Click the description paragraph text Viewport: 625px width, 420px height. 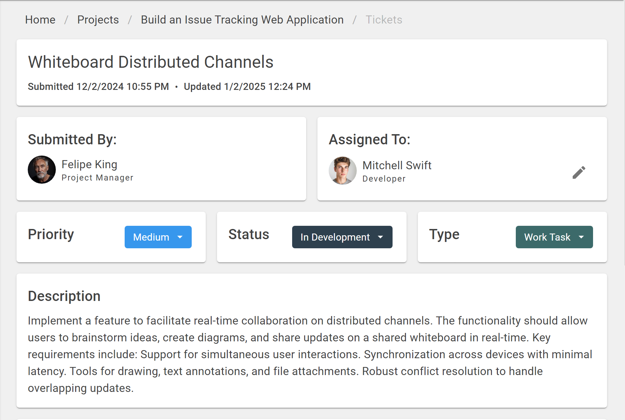(x=309, y=354)
